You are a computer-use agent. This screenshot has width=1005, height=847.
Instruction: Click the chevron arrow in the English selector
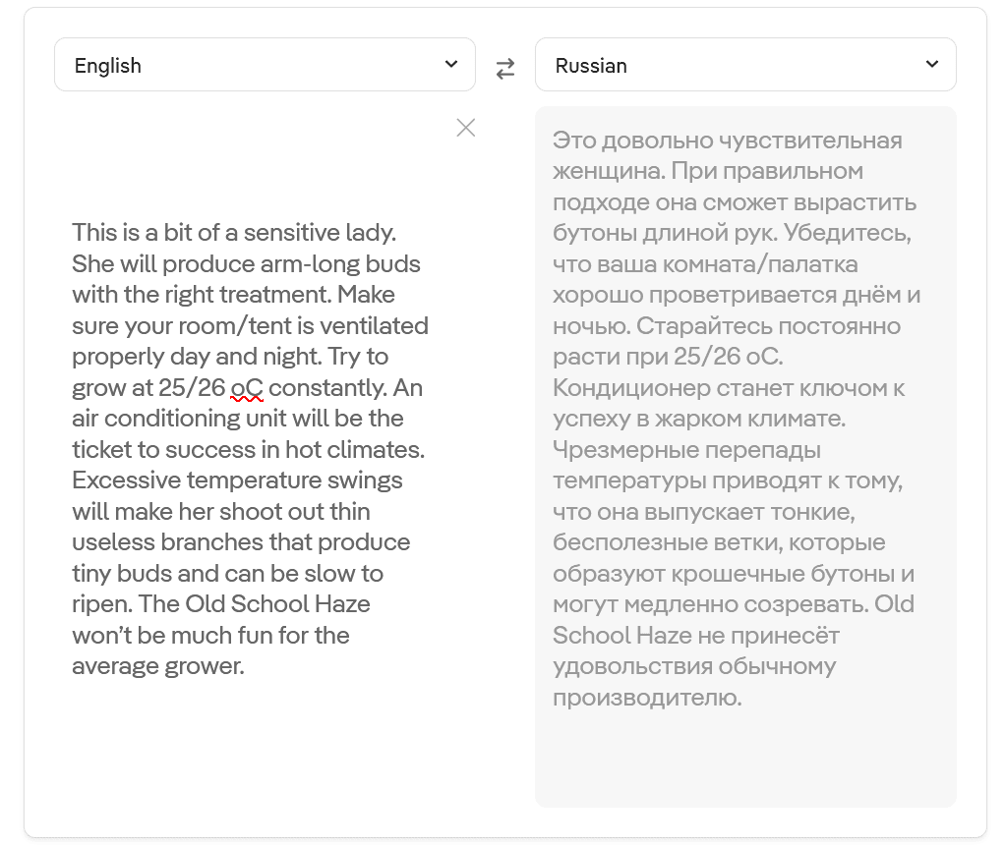pos(451,64)
